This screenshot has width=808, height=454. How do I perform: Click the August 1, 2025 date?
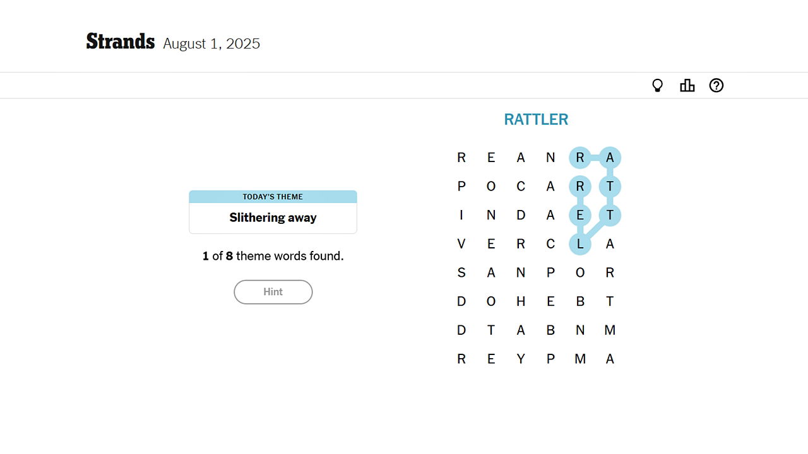point(211,44)
